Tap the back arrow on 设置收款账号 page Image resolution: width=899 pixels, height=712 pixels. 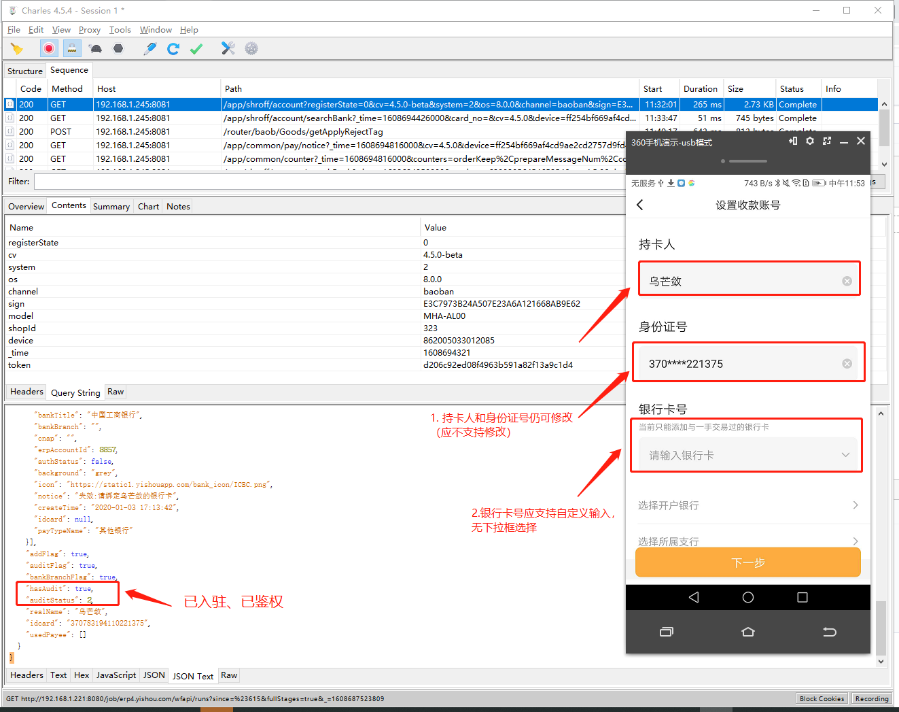640,205
